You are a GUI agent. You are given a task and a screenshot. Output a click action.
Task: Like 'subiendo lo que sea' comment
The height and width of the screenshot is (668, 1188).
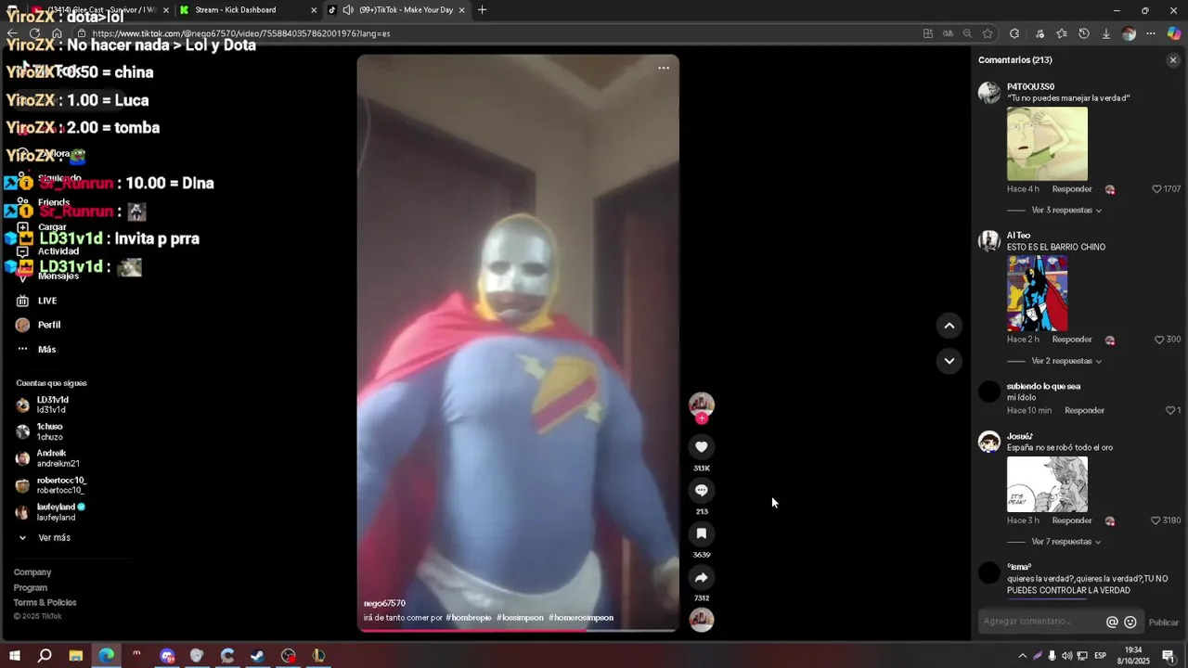(1170, 410)
